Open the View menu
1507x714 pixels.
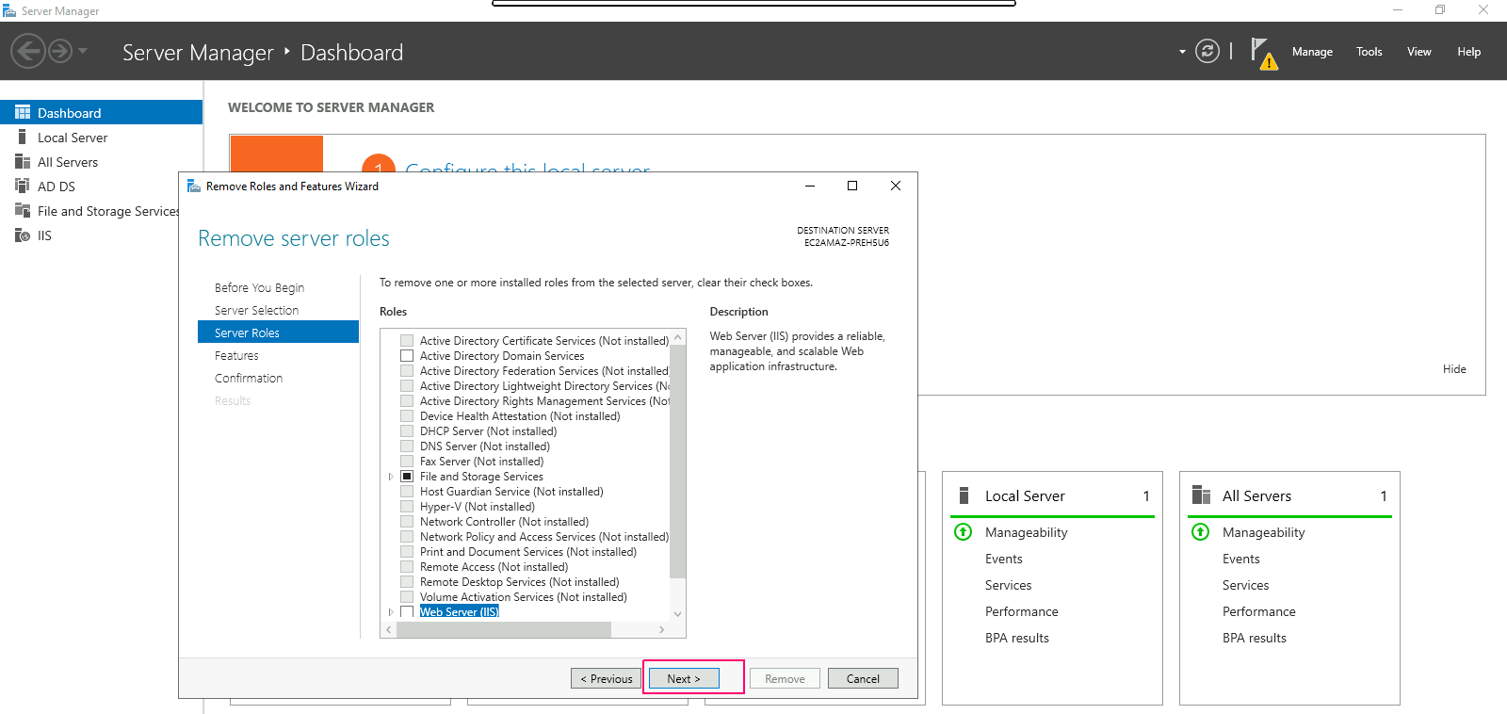(x=1418, y=52)
